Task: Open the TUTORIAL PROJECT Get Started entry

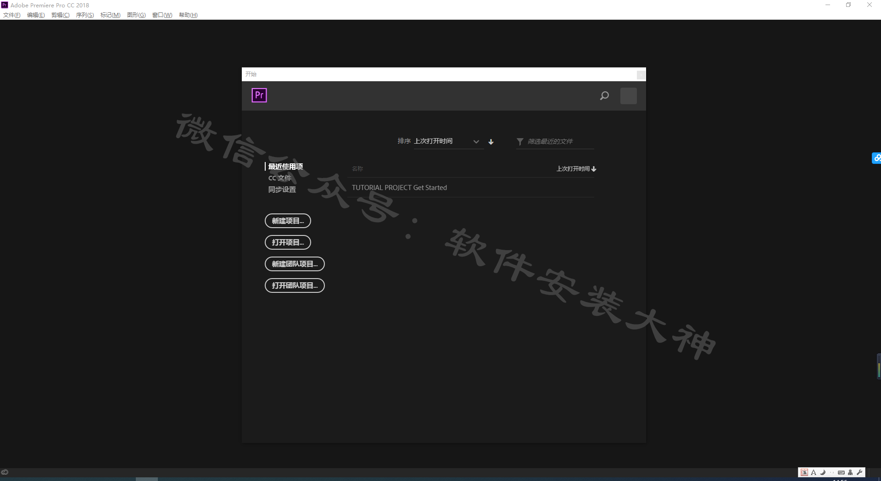Action: click(399, 188)
